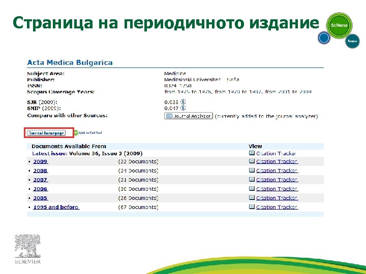This screenshot has width=366, height=274.
Task: Select the ISSN number value
Action: click(178, 86)
